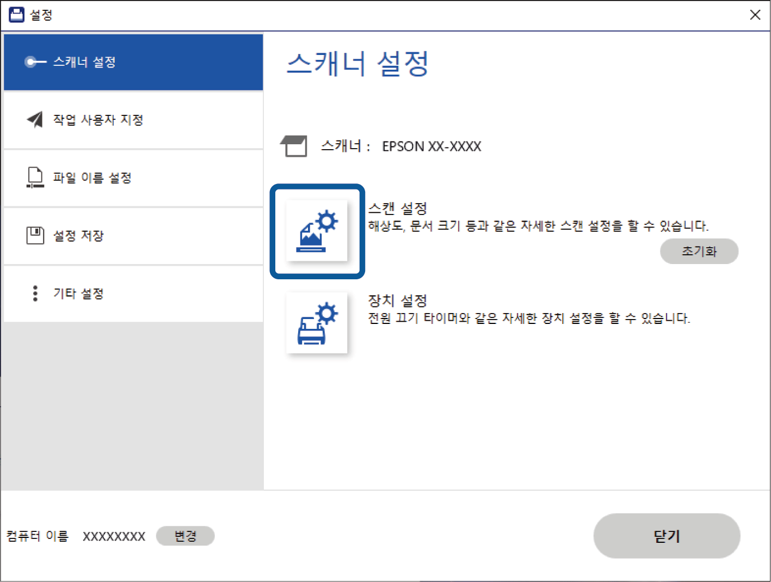Open the 설정 저장 tab
Viewport: 771px width, 582px height.
[x=133, y=236]
